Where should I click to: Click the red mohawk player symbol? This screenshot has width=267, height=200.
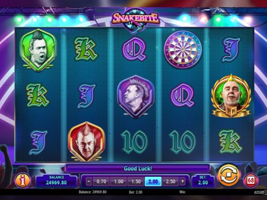[86, 142]
